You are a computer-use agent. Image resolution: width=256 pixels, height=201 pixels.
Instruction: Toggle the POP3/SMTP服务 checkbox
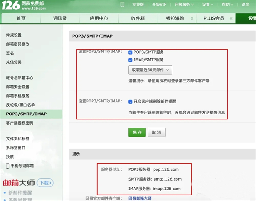coord(131,52)
